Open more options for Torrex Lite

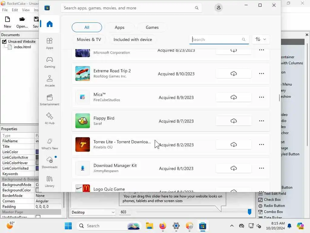(261, 144)
